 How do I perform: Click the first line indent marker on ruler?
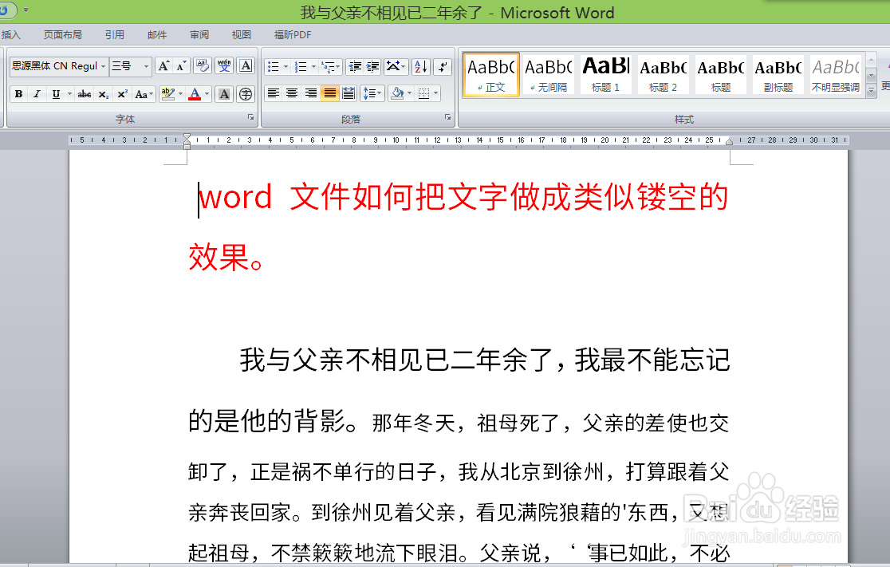click(x=187, y=137)
